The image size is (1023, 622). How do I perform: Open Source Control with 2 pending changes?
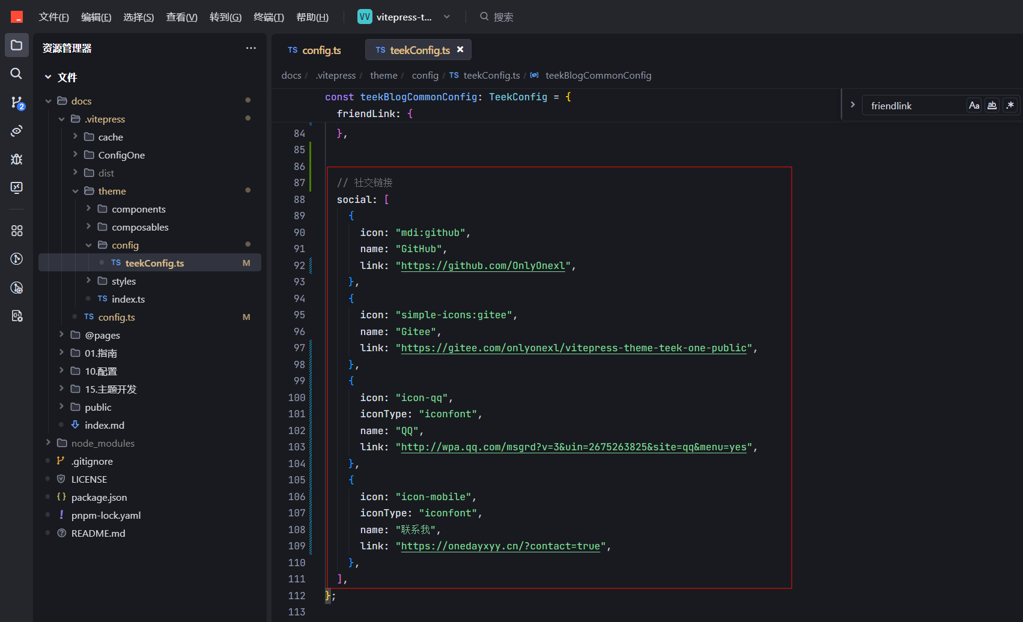point(17,102)
